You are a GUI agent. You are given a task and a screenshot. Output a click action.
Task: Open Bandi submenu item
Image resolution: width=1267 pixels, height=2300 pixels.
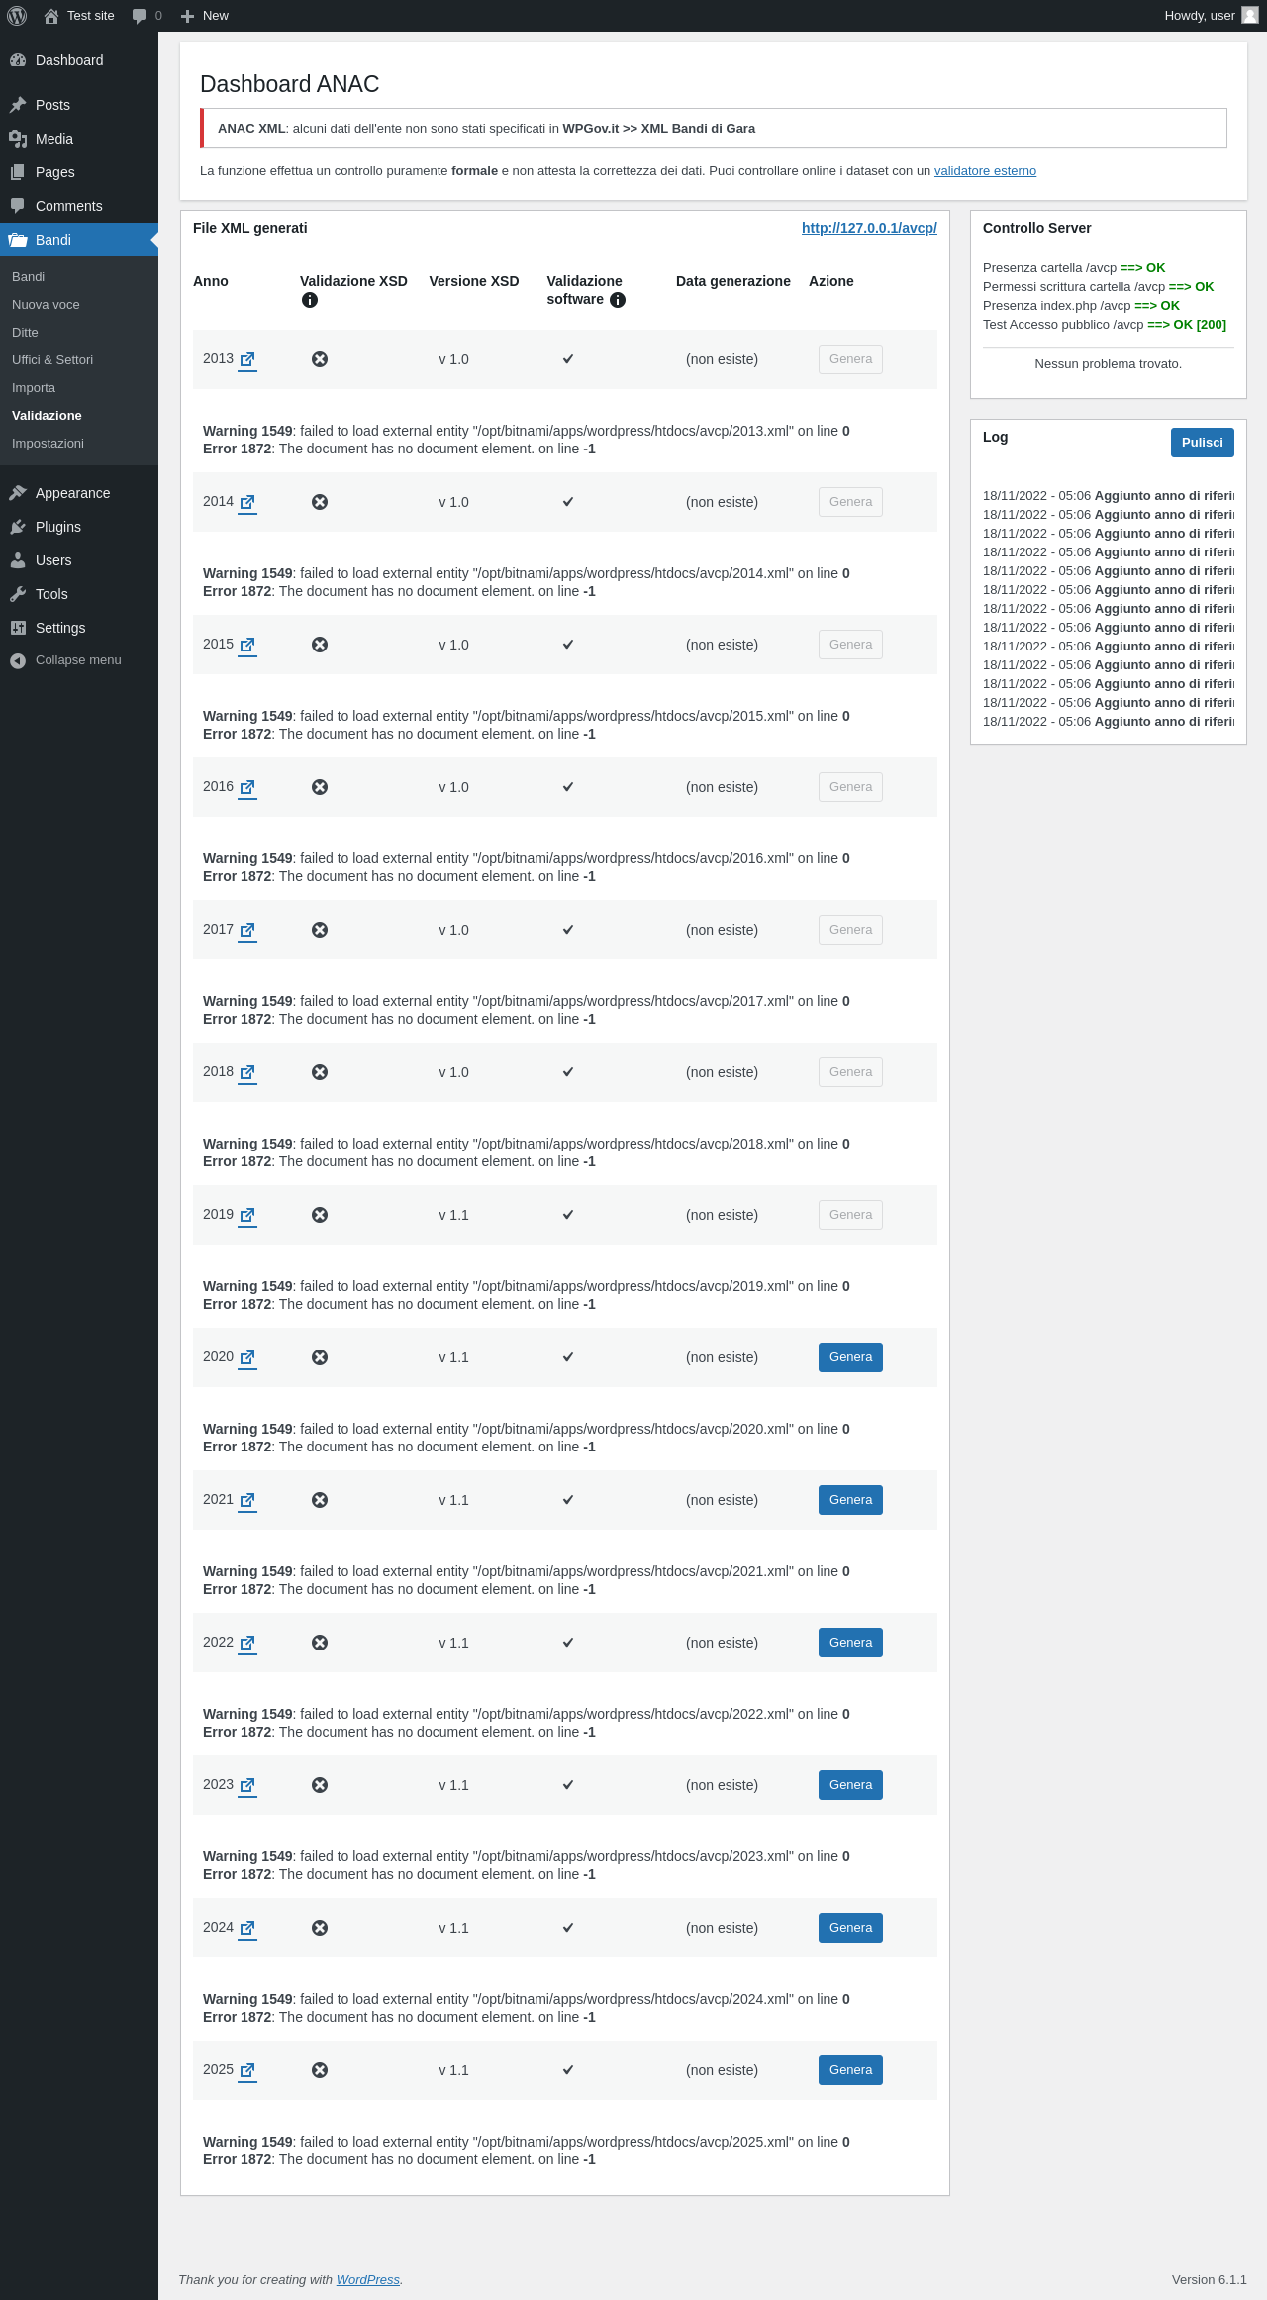79,276
